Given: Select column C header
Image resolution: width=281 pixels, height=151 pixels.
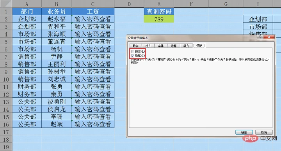Looking at the screenshot, I should (92, 4).
